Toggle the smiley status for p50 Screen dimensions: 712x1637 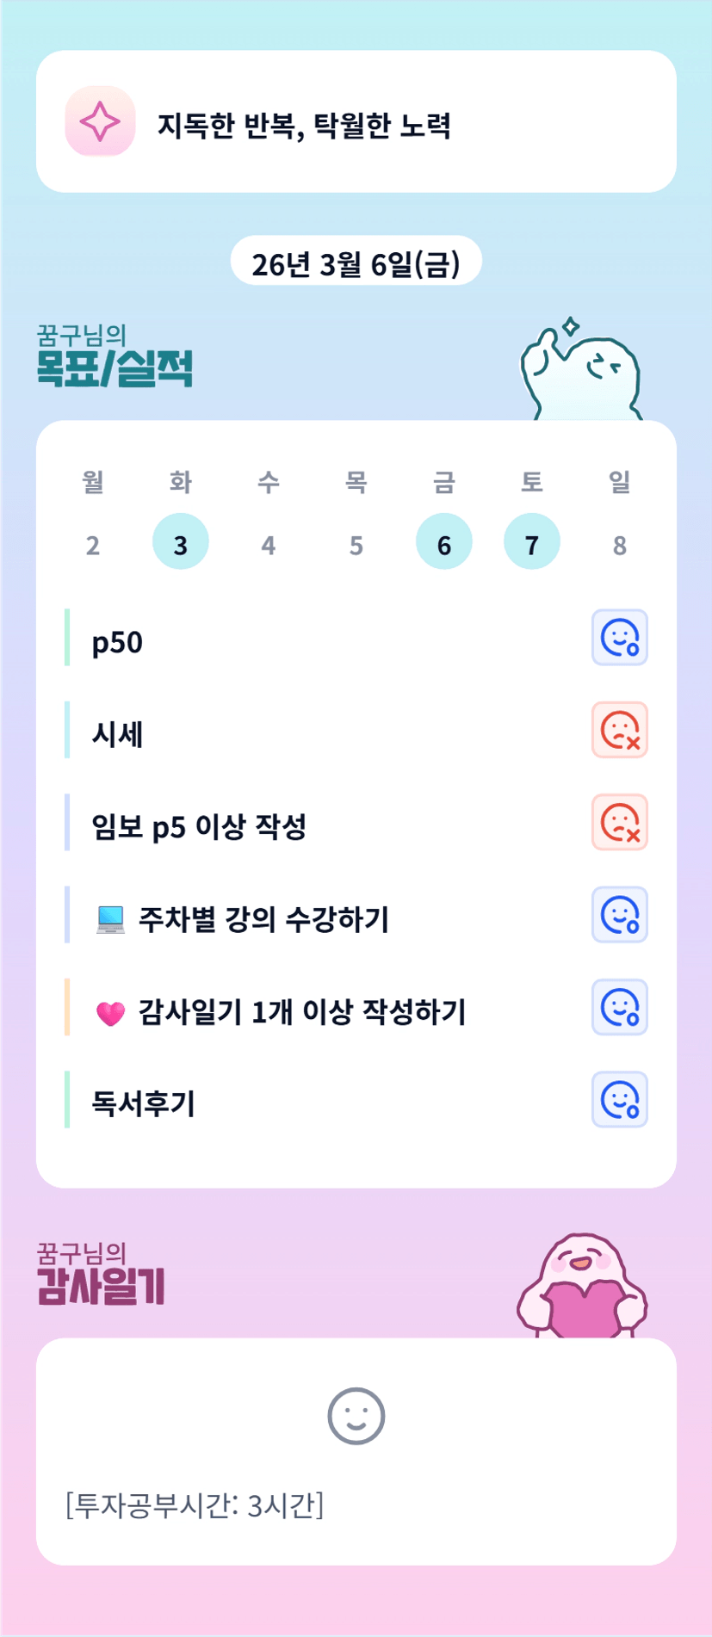(x=619, y=638)
